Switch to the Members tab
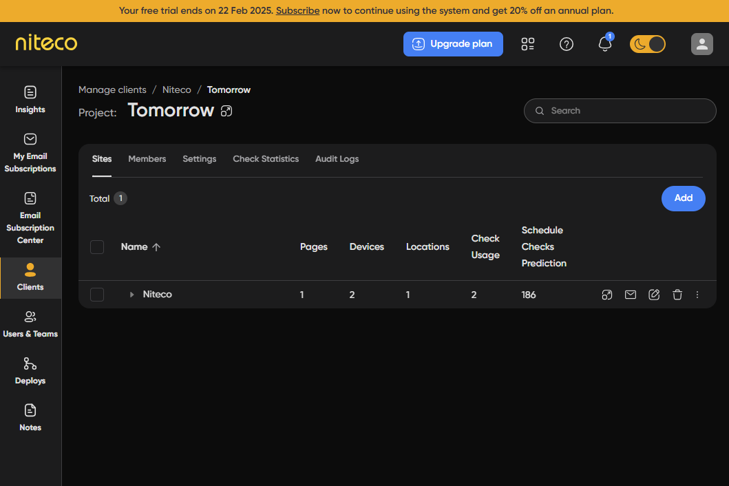The height and width of the screenshot is (486, 729). click(x=147, y=159)
